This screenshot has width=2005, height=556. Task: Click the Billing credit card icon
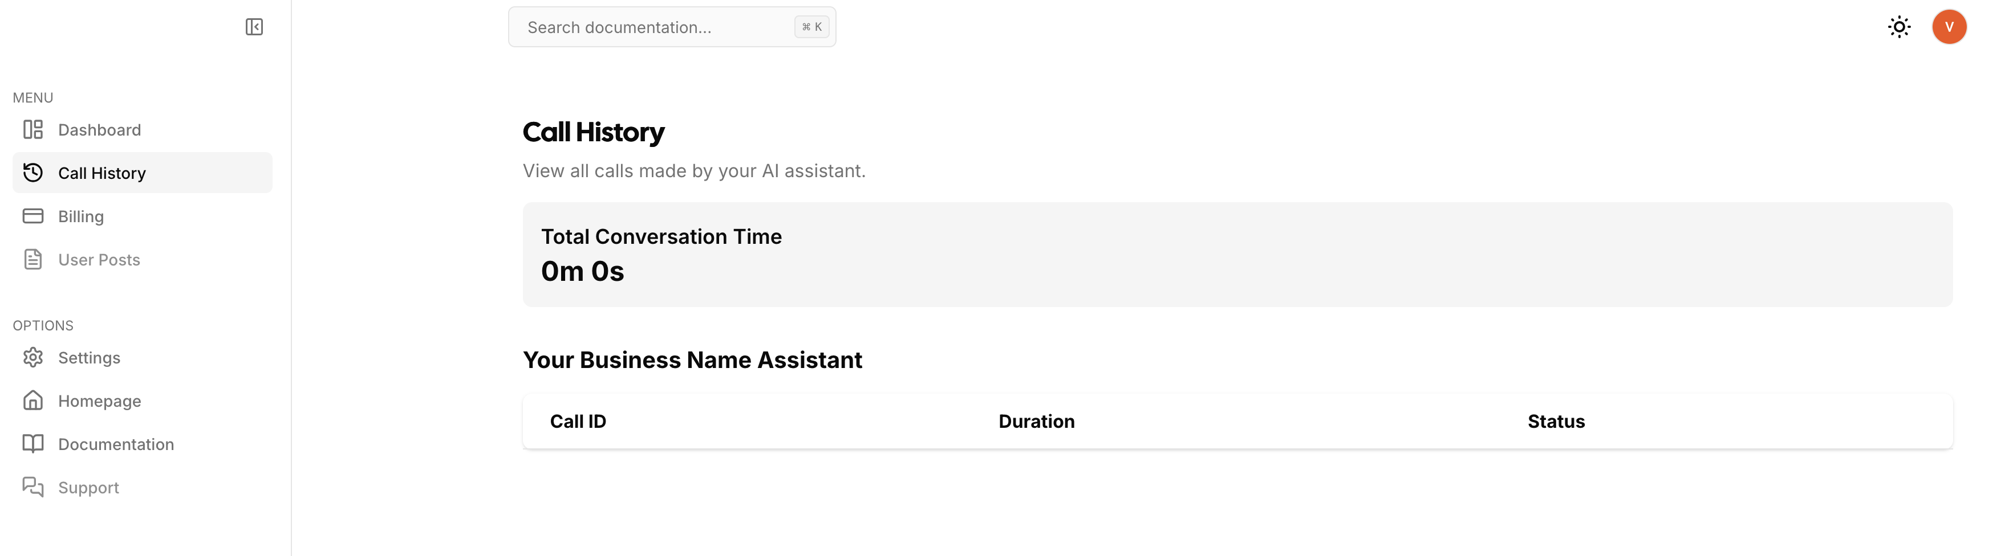click(x=33, y=216)
